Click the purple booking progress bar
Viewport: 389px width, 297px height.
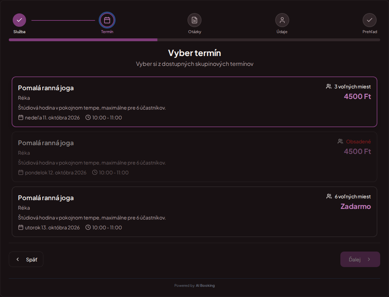click(194, 40)
